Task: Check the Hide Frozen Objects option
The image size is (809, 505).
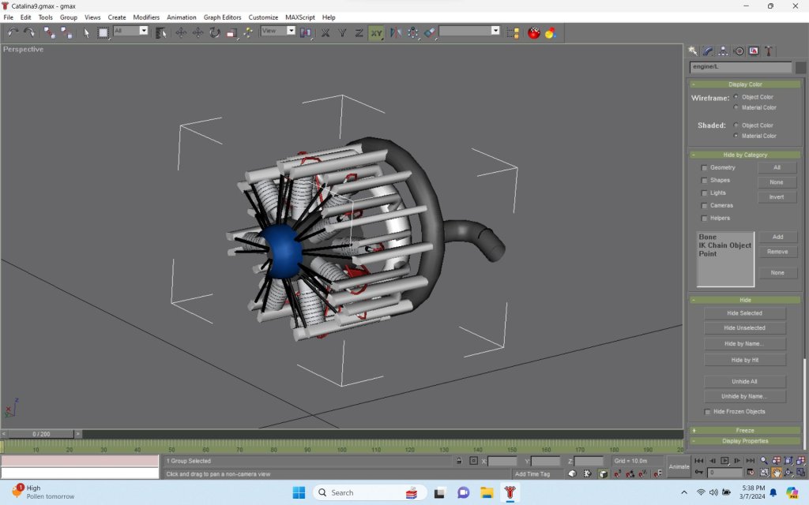Action: tap(707, 412)
